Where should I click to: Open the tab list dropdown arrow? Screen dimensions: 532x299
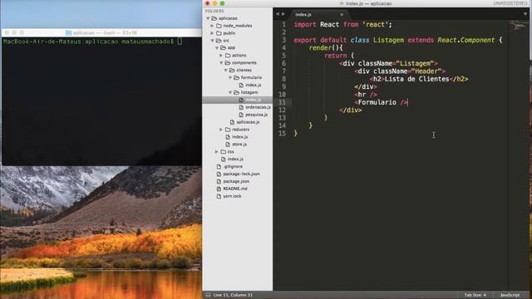pyautogui.click(x=525, y=14)
